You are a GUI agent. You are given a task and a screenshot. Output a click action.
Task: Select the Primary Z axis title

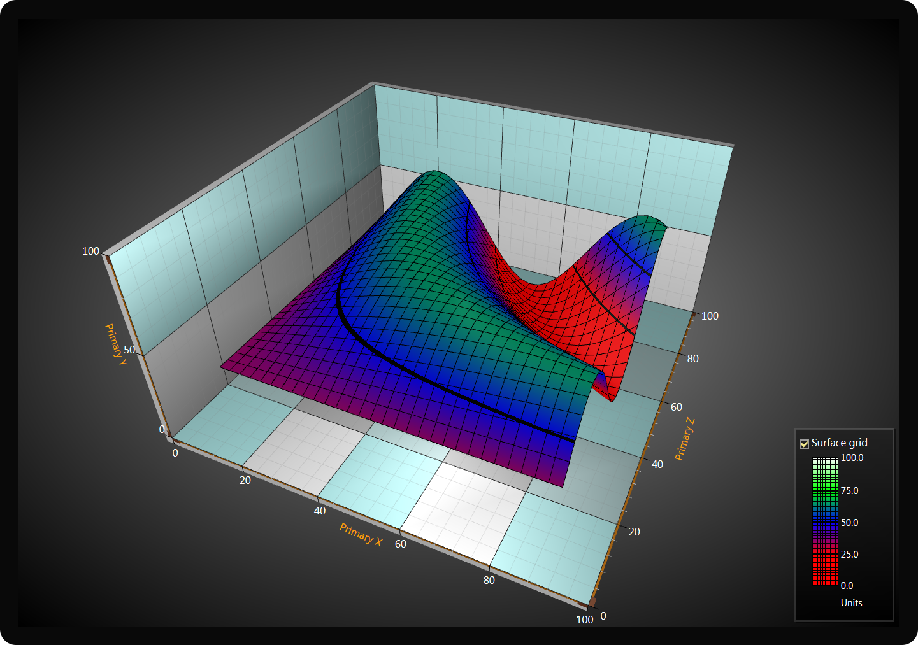[684, 439]
